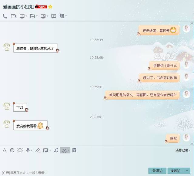
Task: Click the music note icon
Action: point(56,150)
